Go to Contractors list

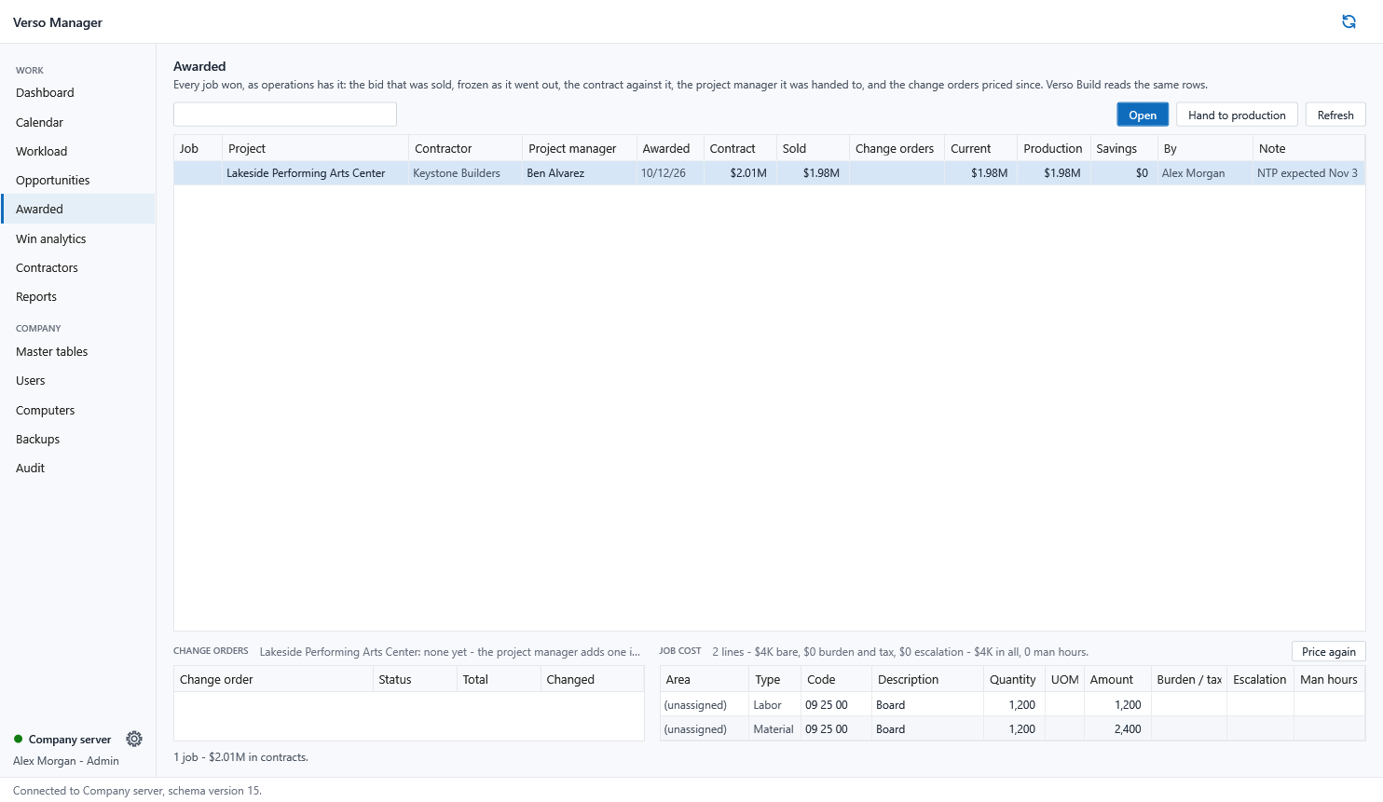pos(78,267)
